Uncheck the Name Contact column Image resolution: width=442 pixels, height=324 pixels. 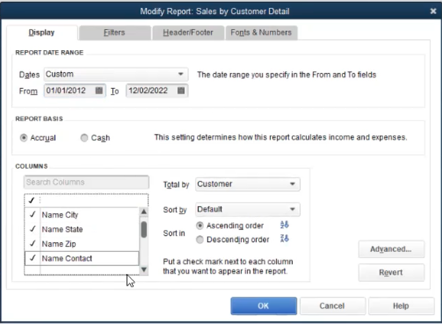coord(33,258)
